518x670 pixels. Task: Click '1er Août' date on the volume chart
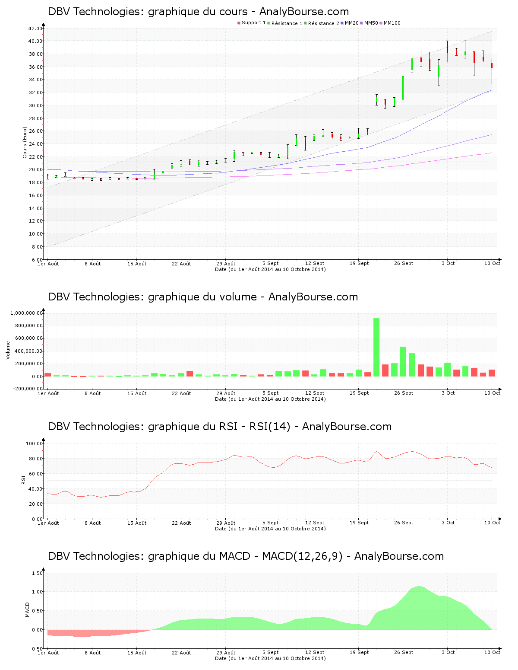point(48,393)
